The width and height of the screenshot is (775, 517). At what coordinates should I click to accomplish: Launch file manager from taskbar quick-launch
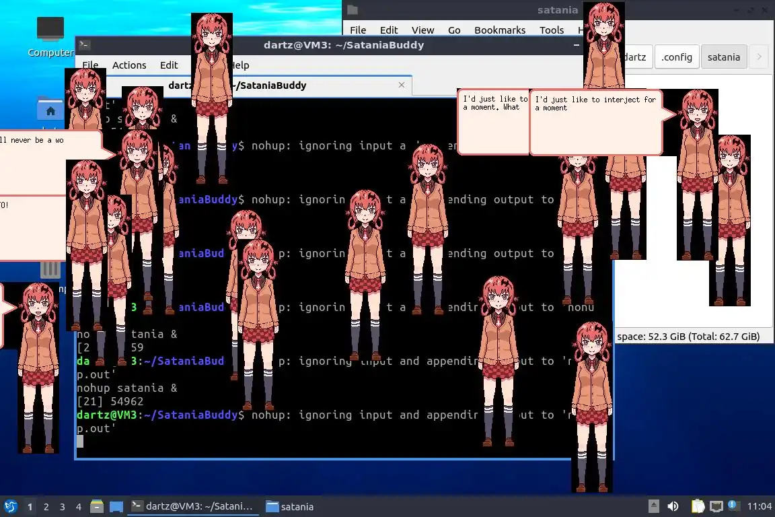(97, 506)
